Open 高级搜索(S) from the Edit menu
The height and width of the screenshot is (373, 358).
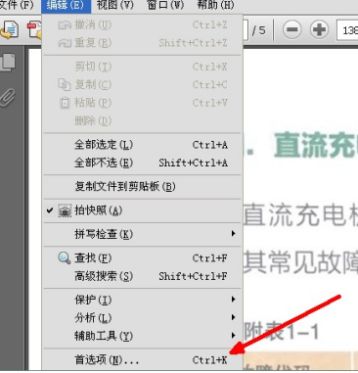(x=143, y=276)
